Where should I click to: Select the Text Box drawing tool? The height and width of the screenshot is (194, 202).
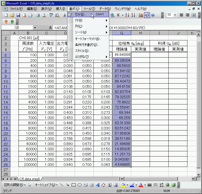tap(86, 185)
